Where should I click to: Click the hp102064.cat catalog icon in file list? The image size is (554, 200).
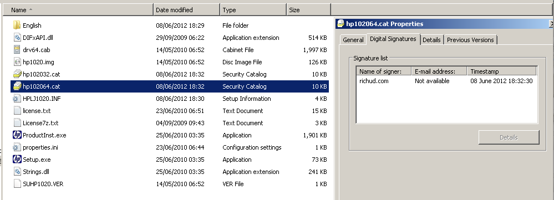[17, 86]
